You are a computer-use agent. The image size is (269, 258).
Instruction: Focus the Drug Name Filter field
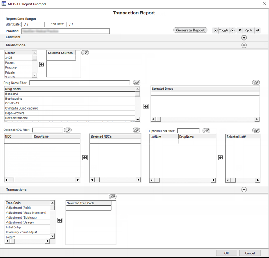[x=80, y=83]
